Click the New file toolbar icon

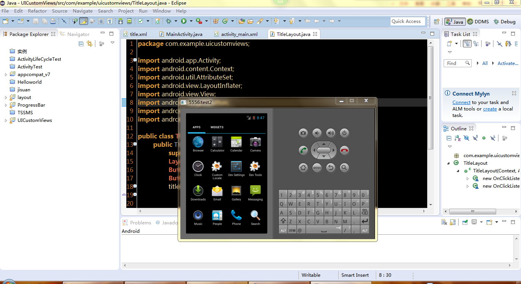tap(6, 21)
